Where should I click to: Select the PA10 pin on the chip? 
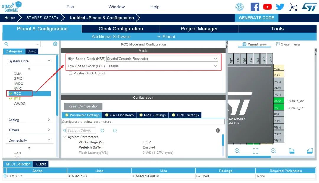[x=279, y=101]
